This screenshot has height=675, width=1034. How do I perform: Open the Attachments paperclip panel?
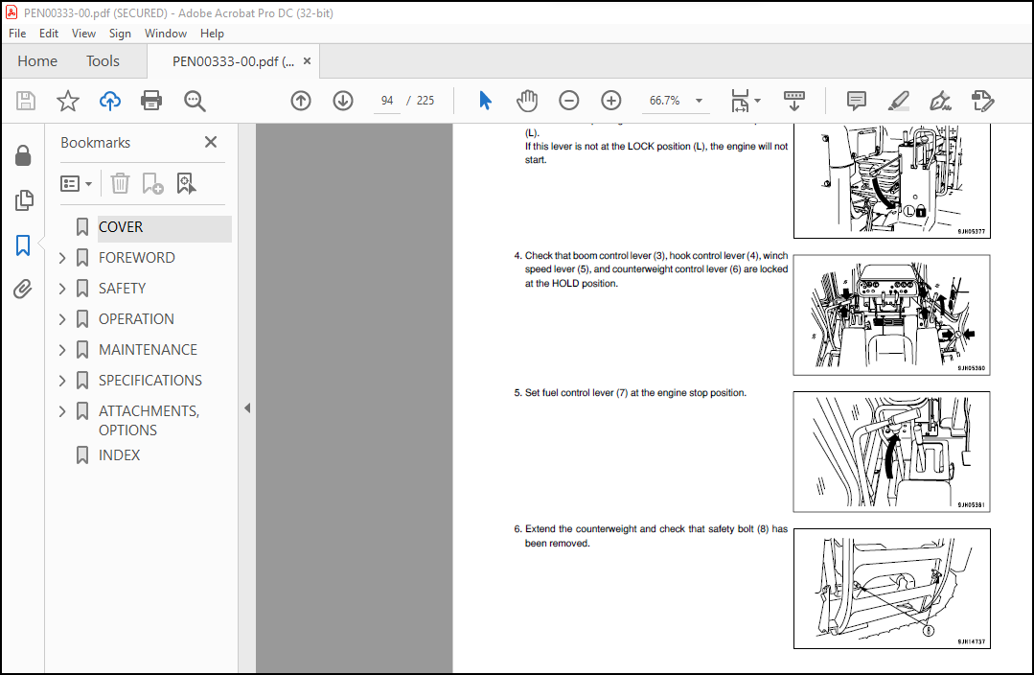(x=23, y=289)
